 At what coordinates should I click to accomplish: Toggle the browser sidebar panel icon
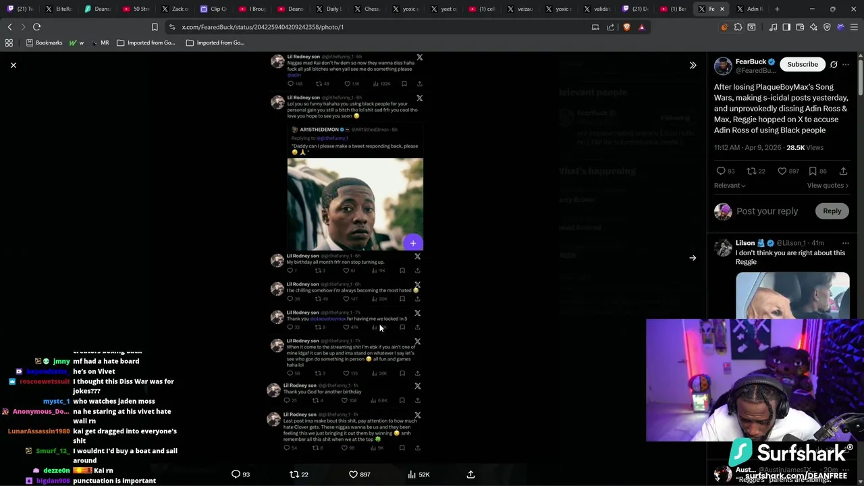[x=786, y=27]
